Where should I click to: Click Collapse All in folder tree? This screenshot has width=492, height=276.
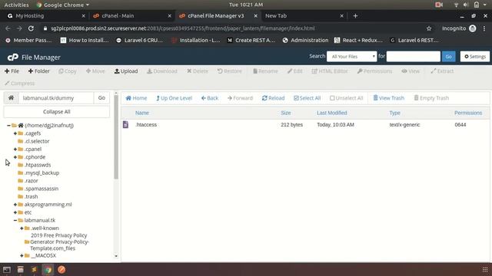point(56,112)
